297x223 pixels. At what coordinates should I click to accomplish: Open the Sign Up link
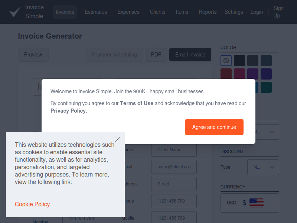pyautogui.click(x=278, y=12)
